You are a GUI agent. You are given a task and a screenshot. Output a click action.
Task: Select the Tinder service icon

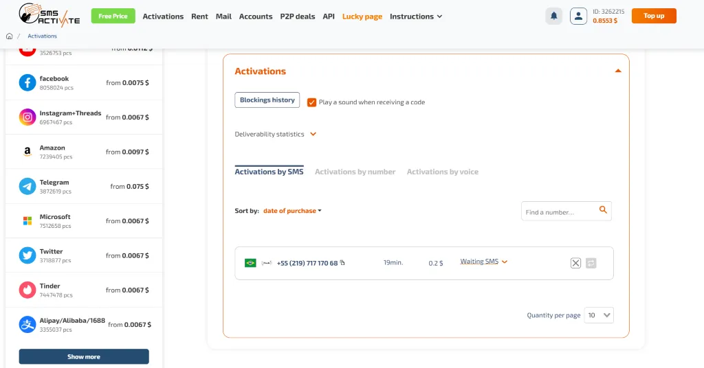27,290
